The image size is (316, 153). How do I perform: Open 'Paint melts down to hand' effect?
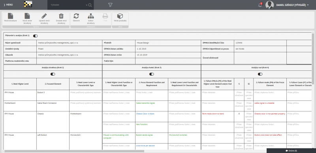(213, 114)
